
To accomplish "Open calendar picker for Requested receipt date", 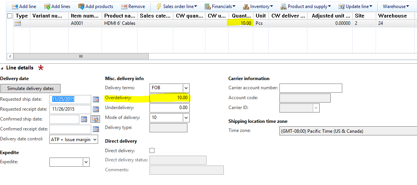I will [x=96, y=109].
